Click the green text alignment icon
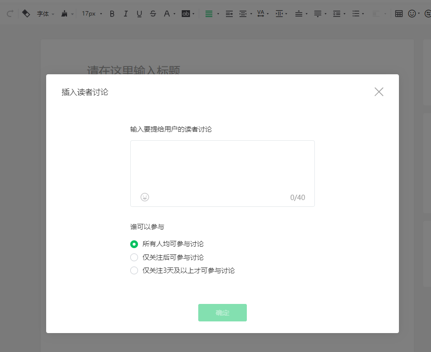Screen dimensions: 431x352 209,14
